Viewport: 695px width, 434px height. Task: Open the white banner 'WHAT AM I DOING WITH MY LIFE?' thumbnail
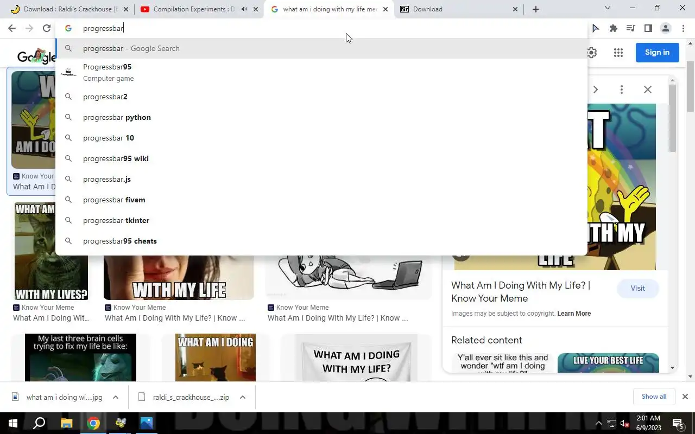[x=356, y=358]
